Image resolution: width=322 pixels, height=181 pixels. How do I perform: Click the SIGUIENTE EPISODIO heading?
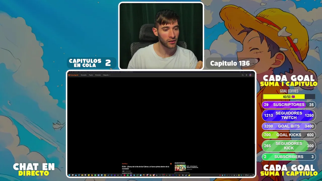point(180,163)
